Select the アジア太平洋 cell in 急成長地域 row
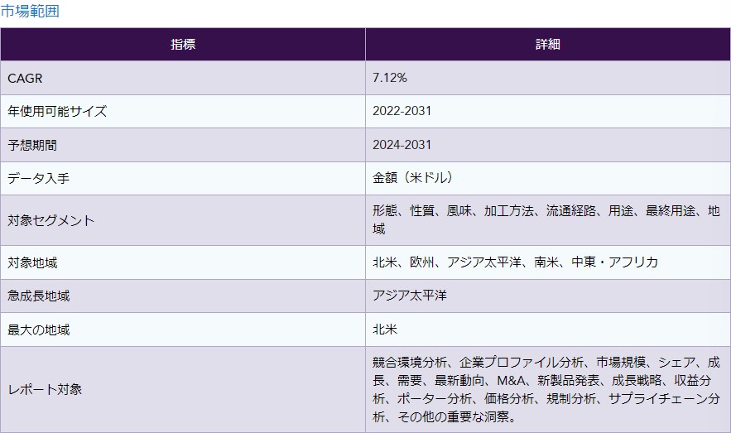Viewport: 731px width, 433px height. coord(548,296)
